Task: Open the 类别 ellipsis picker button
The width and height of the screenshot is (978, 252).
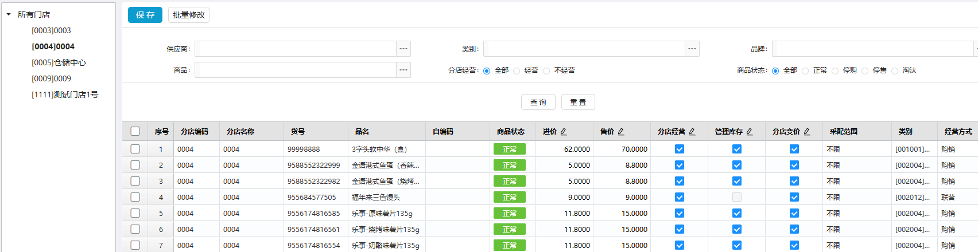Action: pyautogui.click(x=692, y=49)
